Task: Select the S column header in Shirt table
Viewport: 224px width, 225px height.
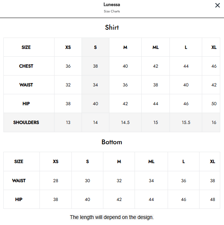Action: (x=95, y=47)
